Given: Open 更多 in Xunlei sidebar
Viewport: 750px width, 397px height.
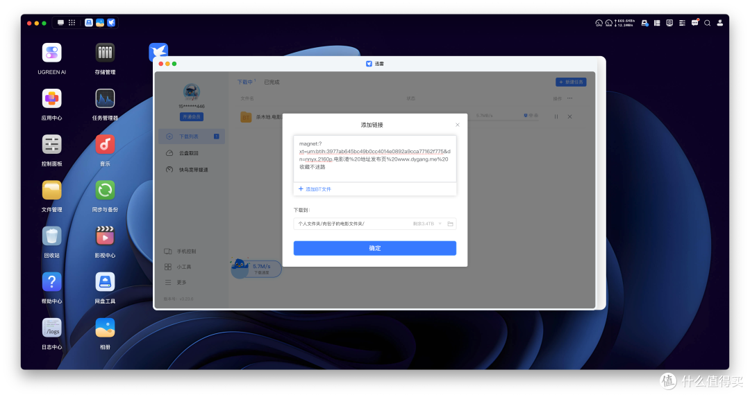Looking at the screenshot, I should (x=175, y=283).
